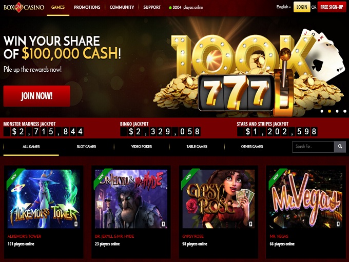Click the Box24 Casino logo
Screen dimensions: 349x262
coord(24,7)
